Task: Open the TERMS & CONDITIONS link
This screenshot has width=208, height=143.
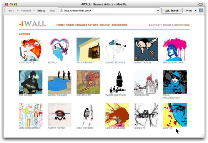Action: [176, 25]
